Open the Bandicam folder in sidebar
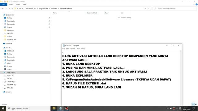198x111 pixels. 10,30
